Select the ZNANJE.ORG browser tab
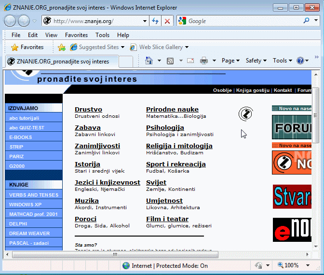The image size is (324, 275). click(x=63, y=62)
